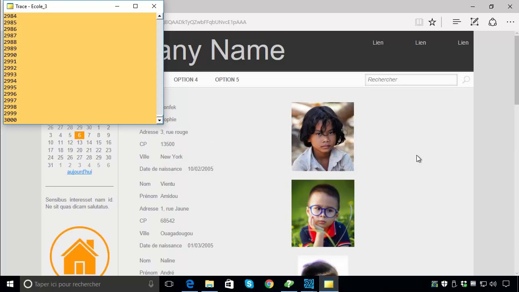Select calendar date 13
Viewport: 519px width, 292px height.
click(x=79, y=142)
